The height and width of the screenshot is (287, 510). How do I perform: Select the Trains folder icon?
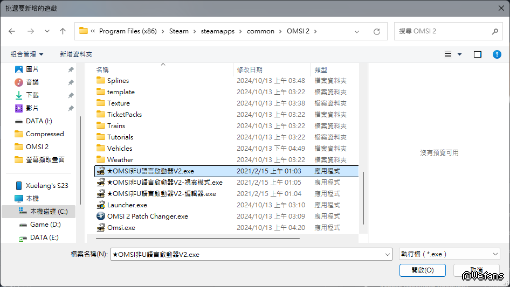[101, 125]
